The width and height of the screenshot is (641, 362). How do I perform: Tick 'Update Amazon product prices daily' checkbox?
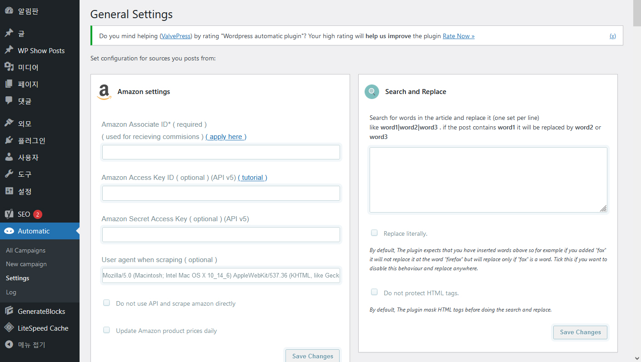106,330
